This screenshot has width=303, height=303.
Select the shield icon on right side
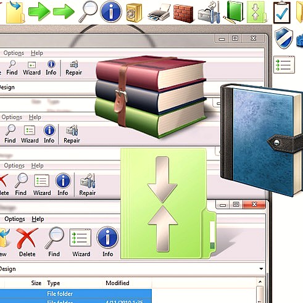coord(284,38)
